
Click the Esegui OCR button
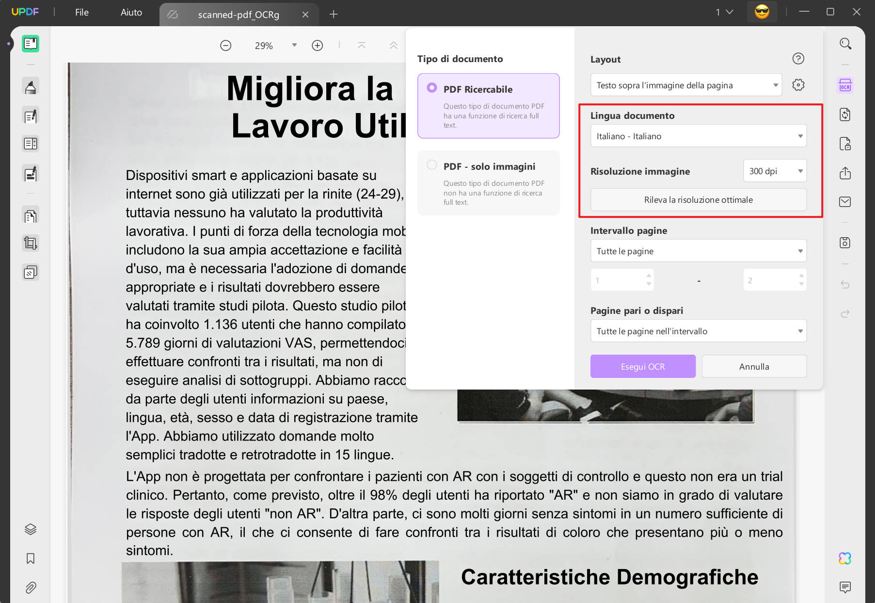(x=643, y=366)
